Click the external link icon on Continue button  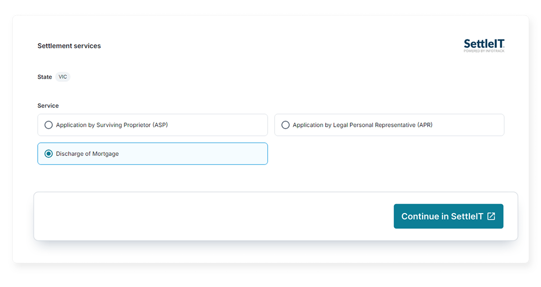coord(491,216)
